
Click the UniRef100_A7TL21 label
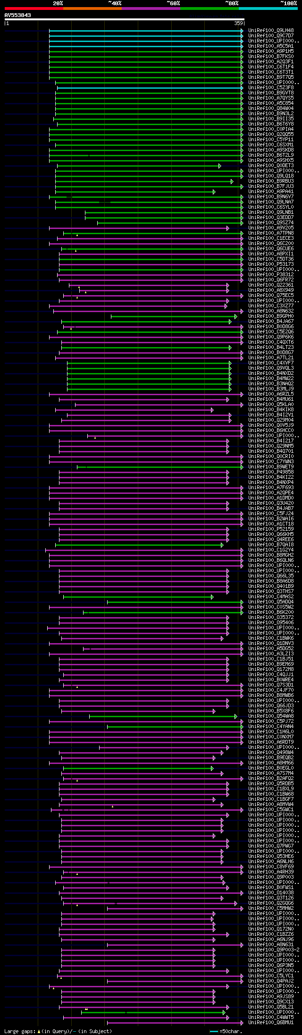point(271,358)
